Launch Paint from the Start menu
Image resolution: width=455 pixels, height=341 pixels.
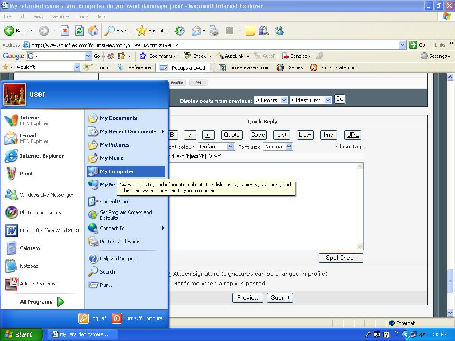pos(26,174)
